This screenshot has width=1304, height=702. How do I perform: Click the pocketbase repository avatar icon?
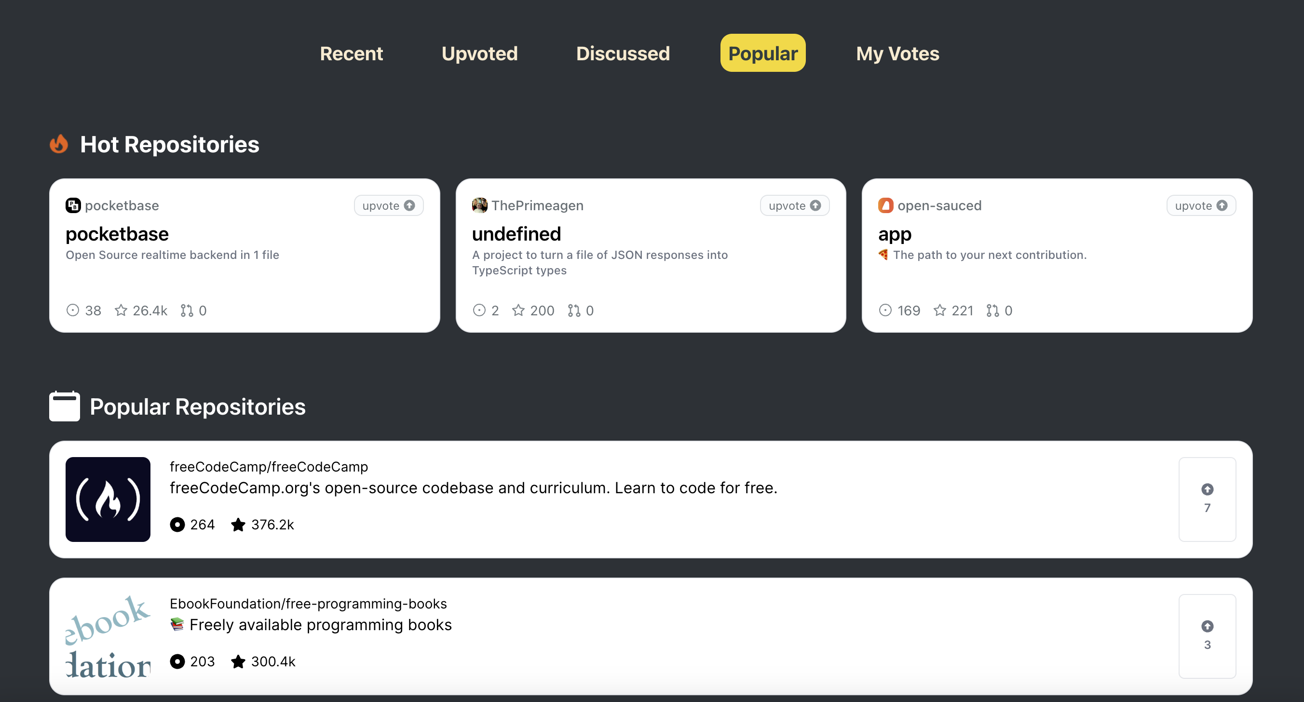(x=74, y=205)
